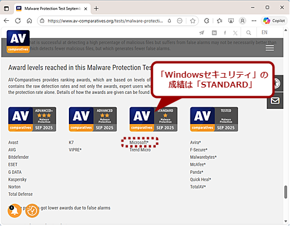Select ESET in the list

click(13, 165)
